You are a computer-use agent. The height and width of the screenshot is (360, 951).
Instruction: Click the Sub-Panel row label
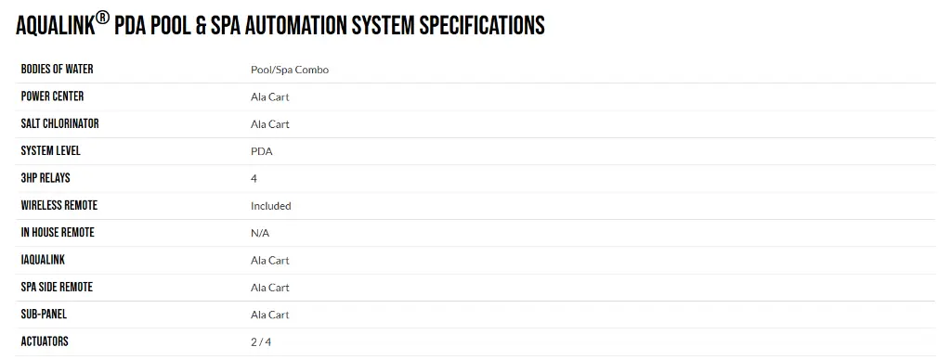pyautogui.click(x=44, y=315)
